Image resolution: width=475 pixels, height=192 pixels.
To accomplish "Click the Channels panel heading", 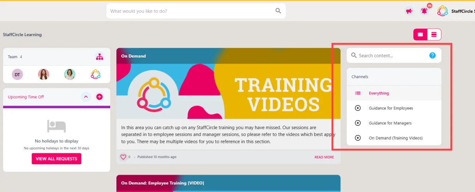I will click(x=360, y=77).
